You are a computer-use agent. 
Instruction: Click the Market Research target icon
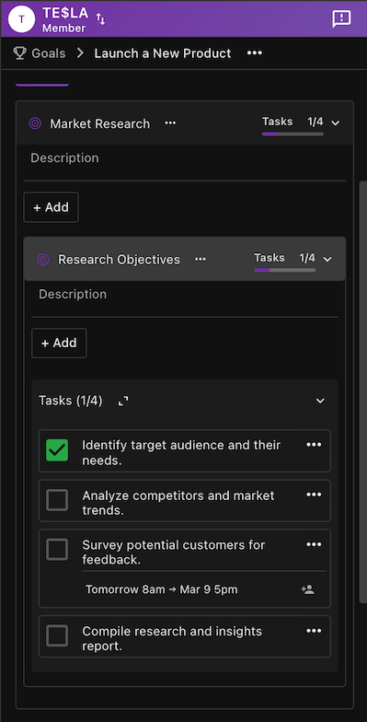pyautogui.click(x=35, y=123)
